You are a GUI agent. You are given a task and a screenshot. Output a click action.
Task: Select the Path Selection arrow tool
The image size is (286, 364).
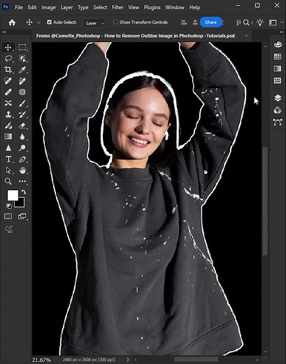click(8, 170)
